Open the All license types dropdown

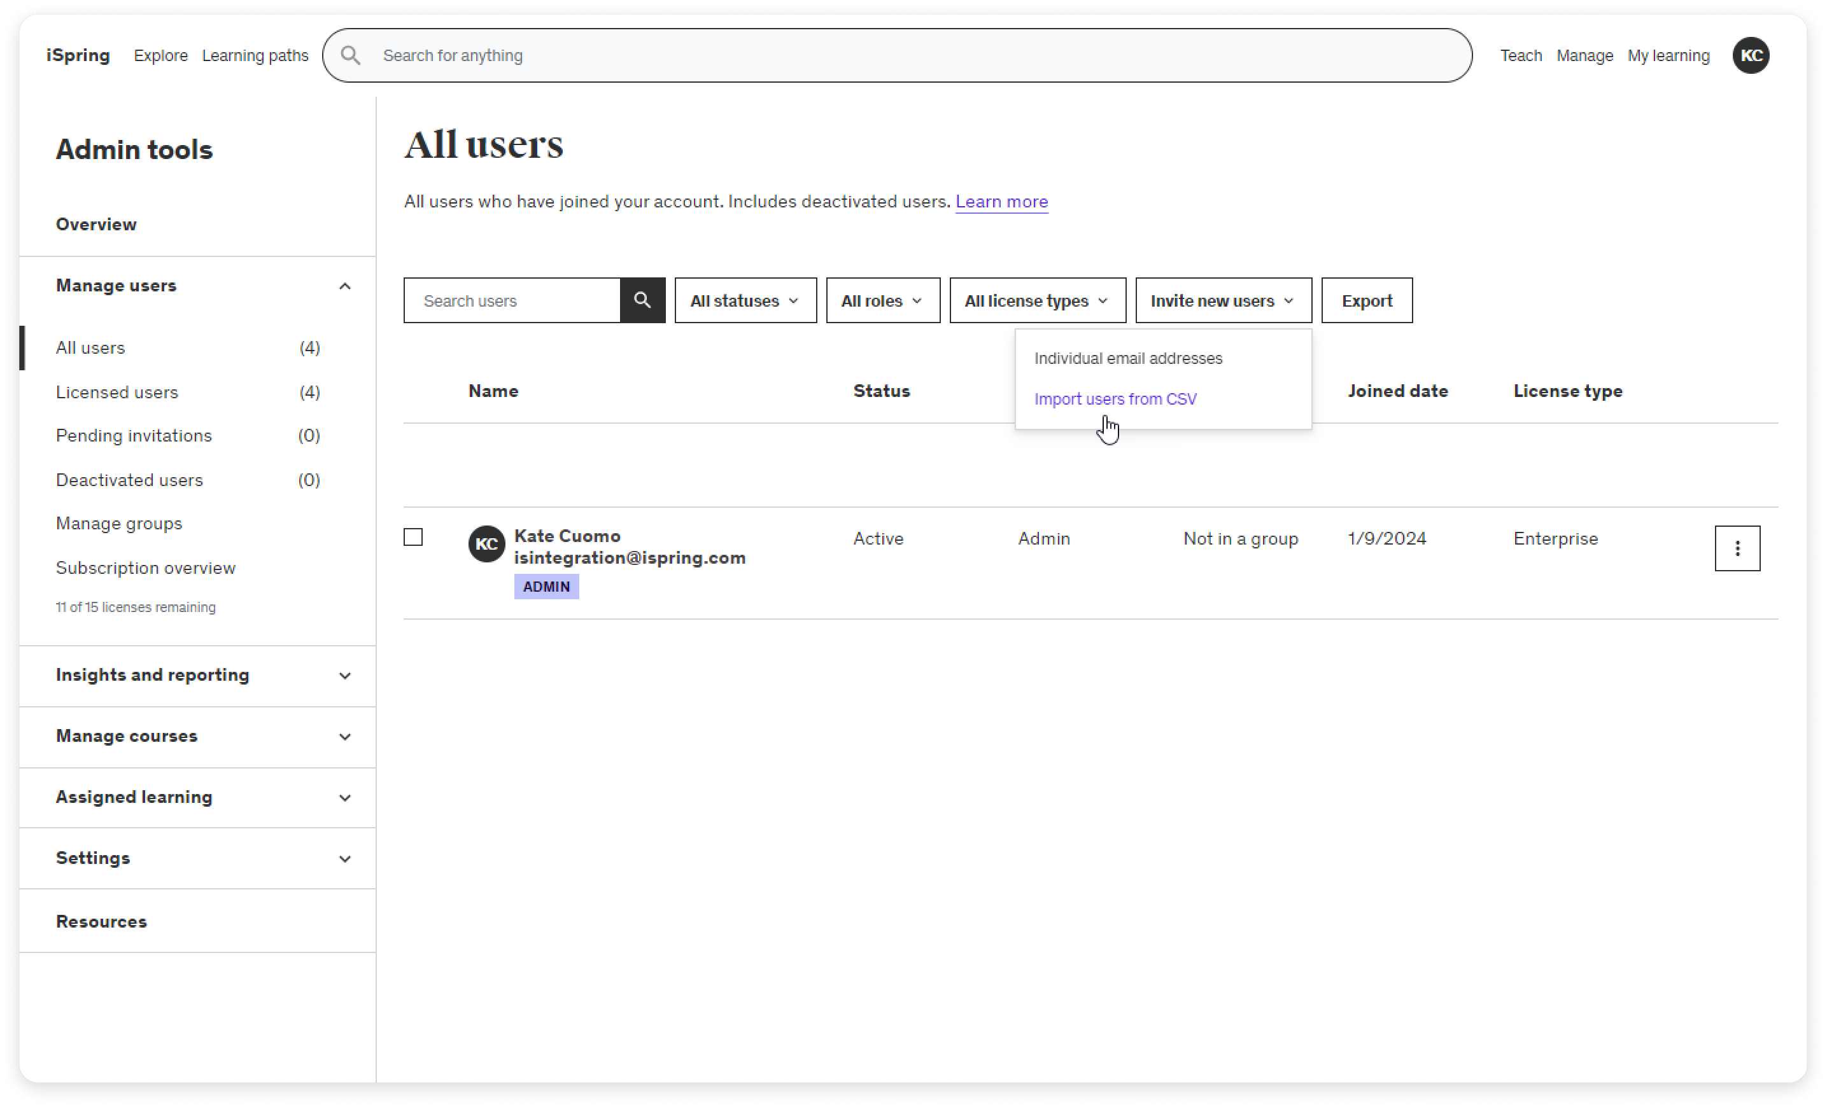tap(1038, 300)
